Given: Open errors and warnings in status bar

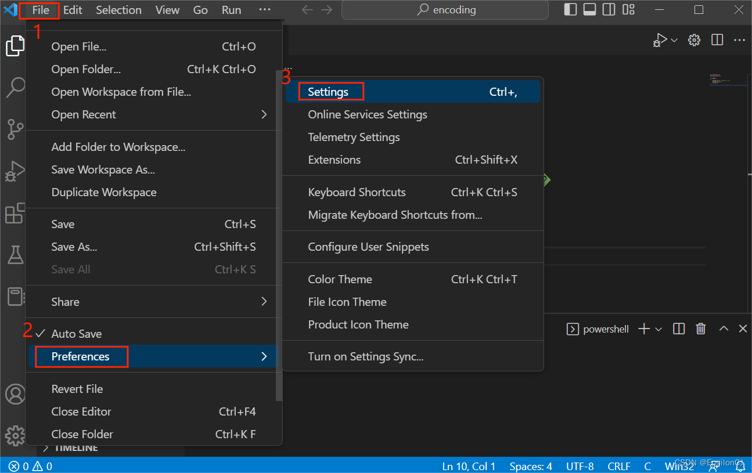Looking at the screenshot, I should 31,466.
